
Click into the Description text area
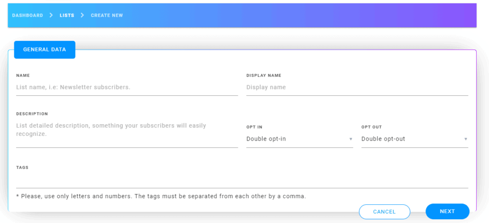pos(127,133)
